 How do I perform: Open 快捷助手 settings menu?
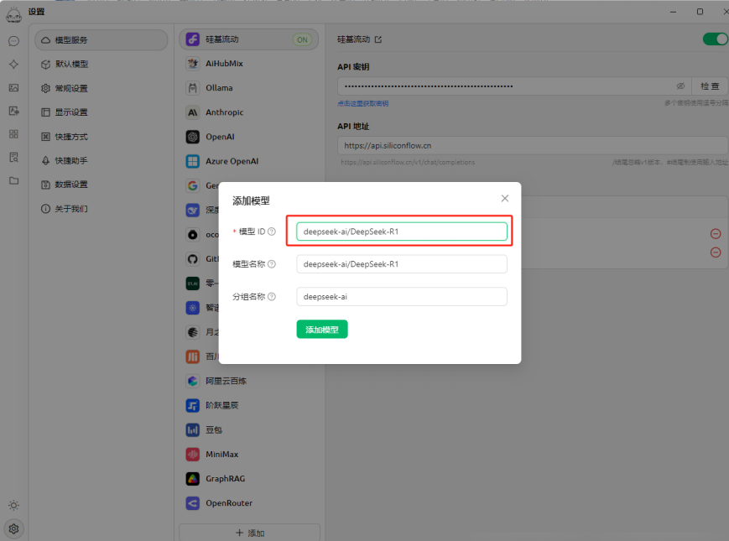(x=101, y=160)
